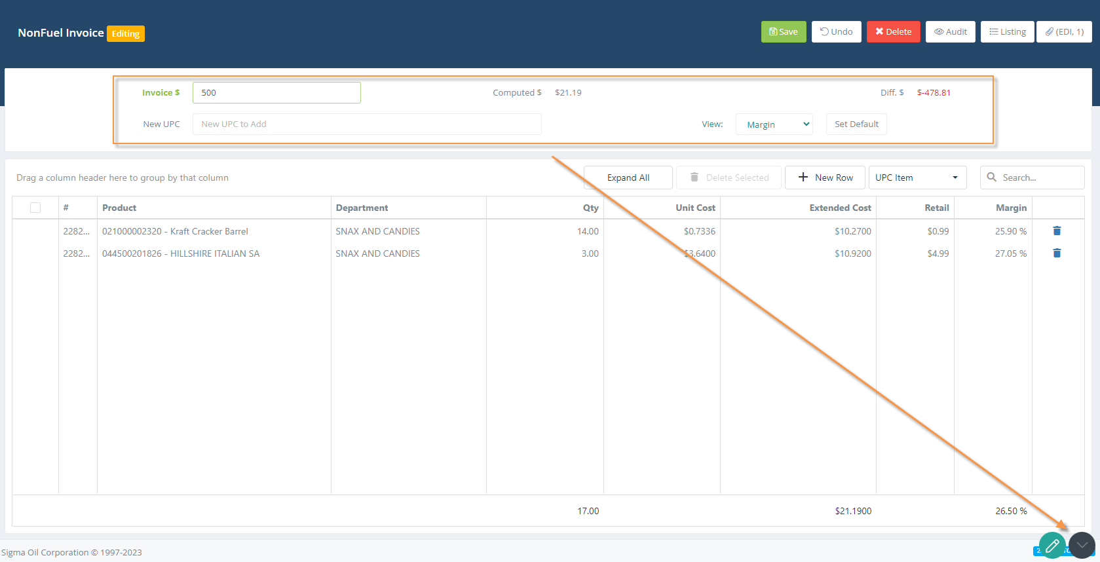
Task: Click the total Qty 17.00 in footer
Action: click(x=588, y=511)
